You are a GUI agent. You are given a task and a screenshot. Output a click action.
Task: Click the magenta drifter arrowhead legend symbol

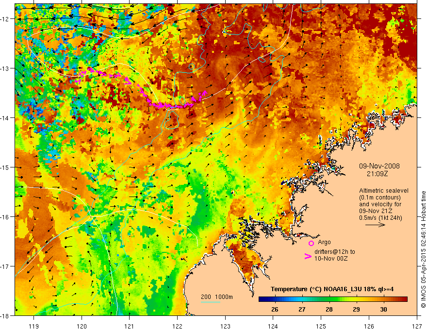click(308, 256)
